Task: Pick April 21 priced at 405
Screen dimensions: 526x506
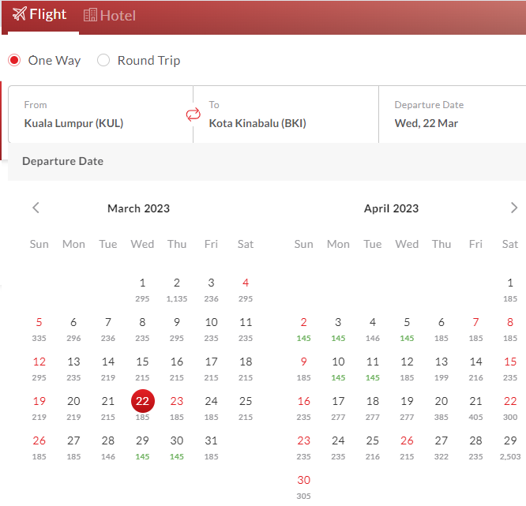Action: (475, 407)
